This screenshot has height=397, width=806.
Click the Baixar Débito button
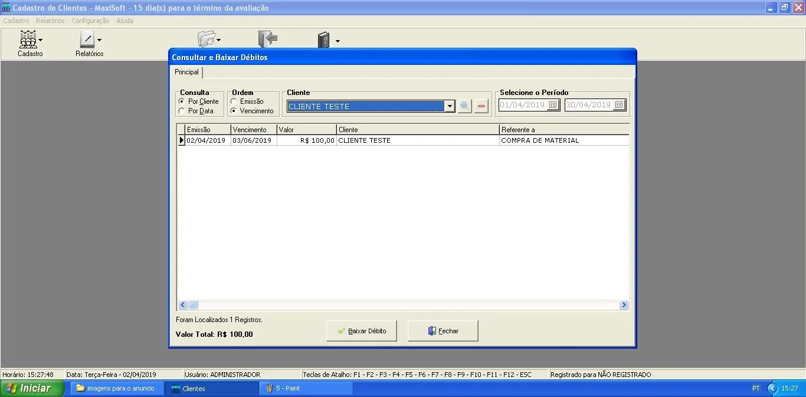coord(362,331)
